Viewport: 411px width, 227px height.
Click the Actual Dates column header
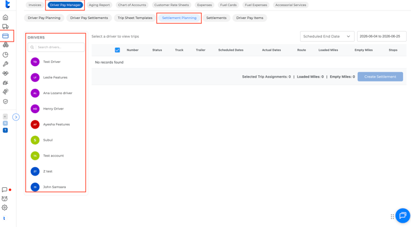coord(271,50)
